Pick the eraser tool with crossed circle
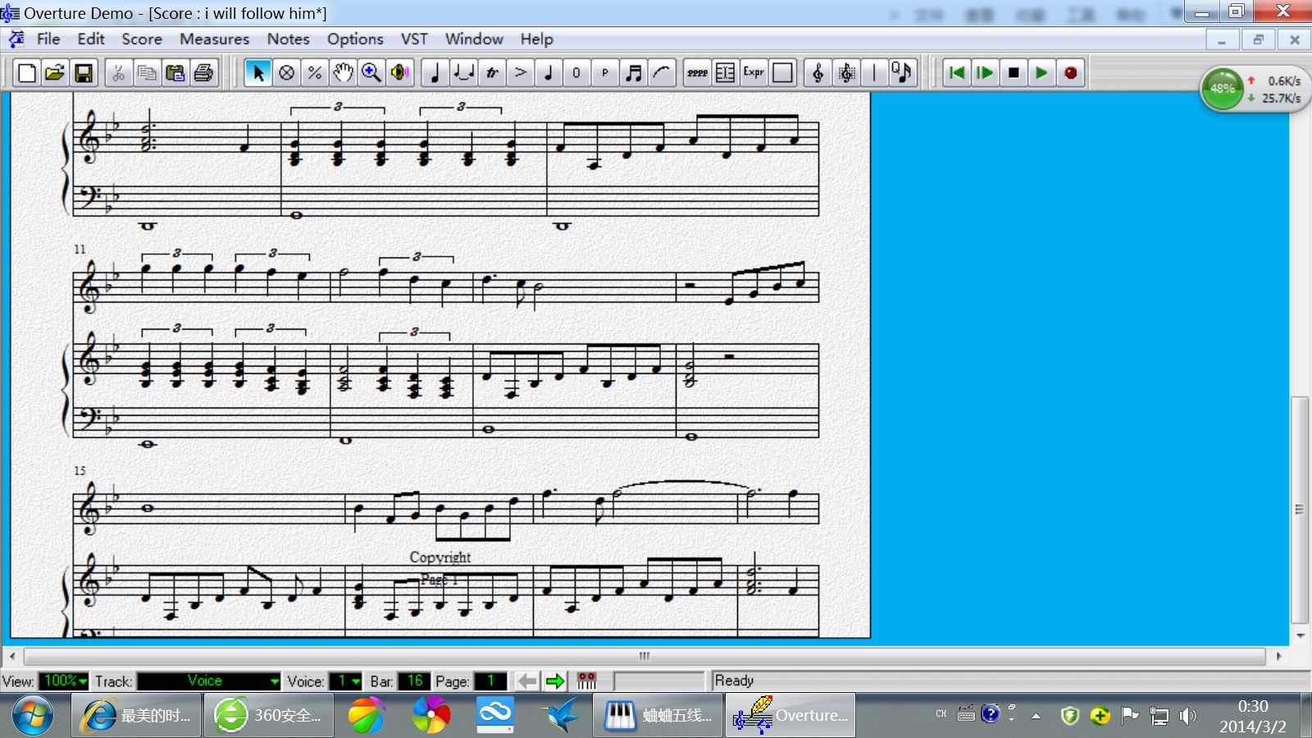 (286, 73)
